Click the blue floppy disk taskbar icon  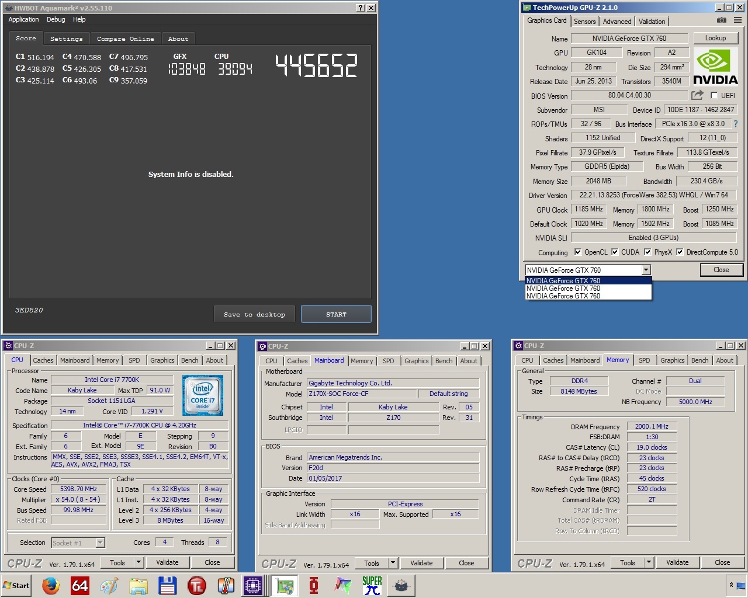click(x=168, y=585)
